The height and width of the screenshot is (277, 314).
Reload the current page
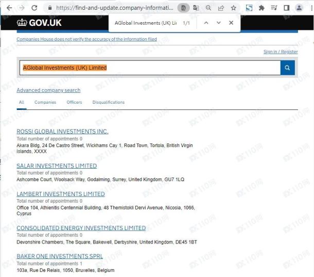coord(34,8)
